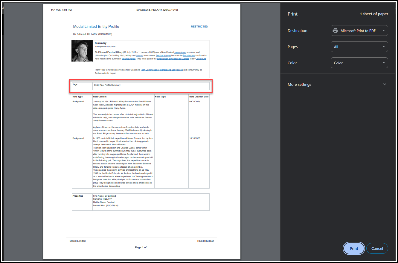Click the '1 sheet of paper' label
This screenshot has height=263, width=398.
[x=374, y=14]
